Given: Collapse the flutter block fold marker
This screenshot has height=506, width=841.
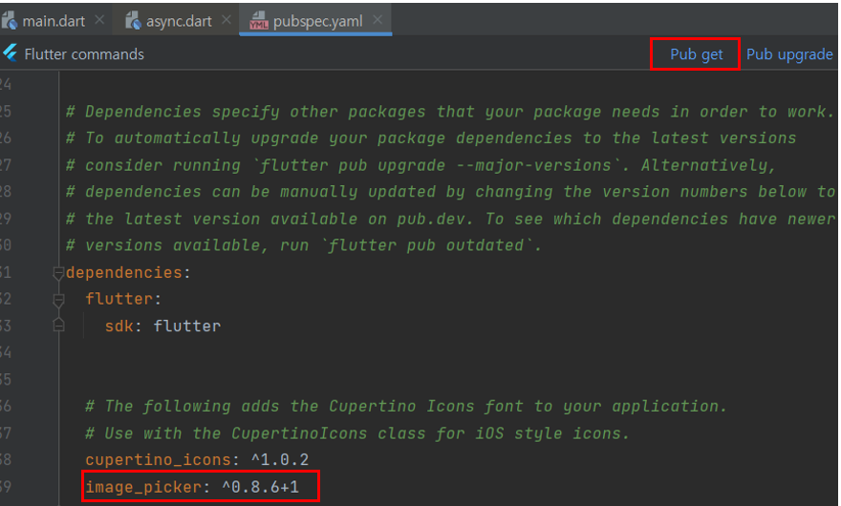Looking at the screenshot, I should point(58,300).
